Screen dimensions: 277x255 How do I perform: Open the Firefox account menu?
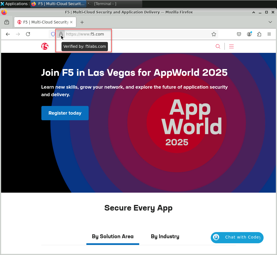coord(249,34)
